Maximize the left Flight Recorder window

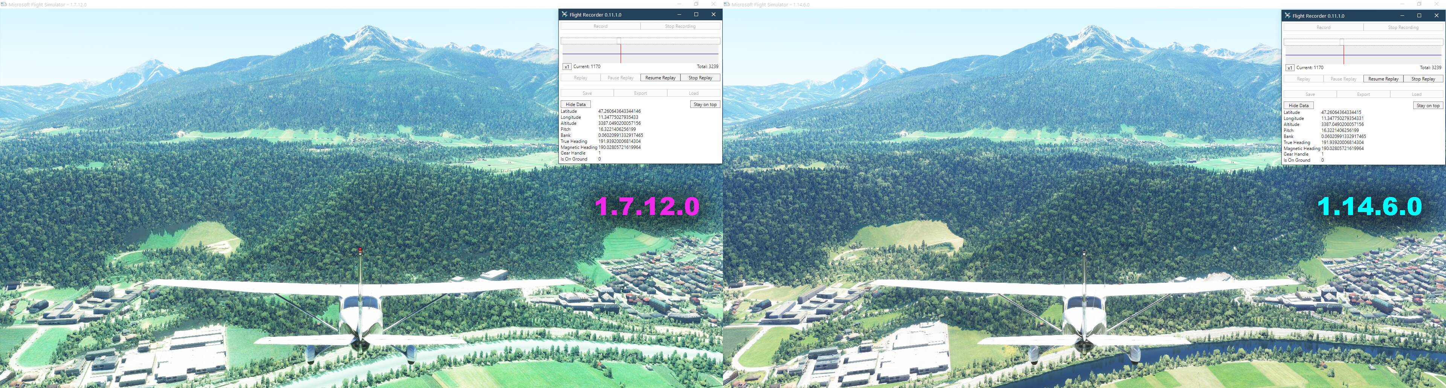696,15
